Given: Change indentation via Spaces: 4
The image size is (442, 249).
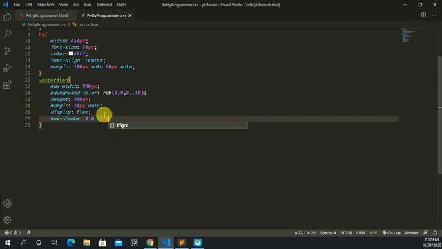Looking at the screenshot, I should click(328, 233).
